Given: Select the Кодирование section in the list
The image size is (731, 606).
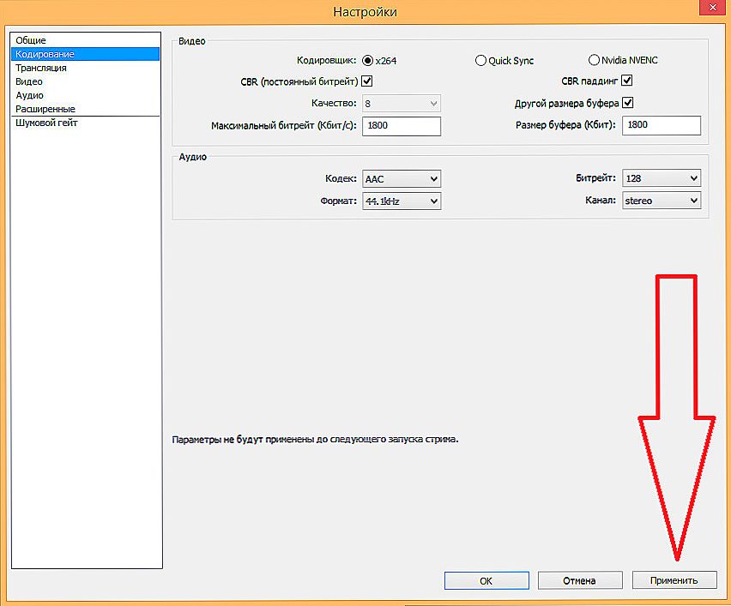Looking at the screenshot, I should click(85, 54).
